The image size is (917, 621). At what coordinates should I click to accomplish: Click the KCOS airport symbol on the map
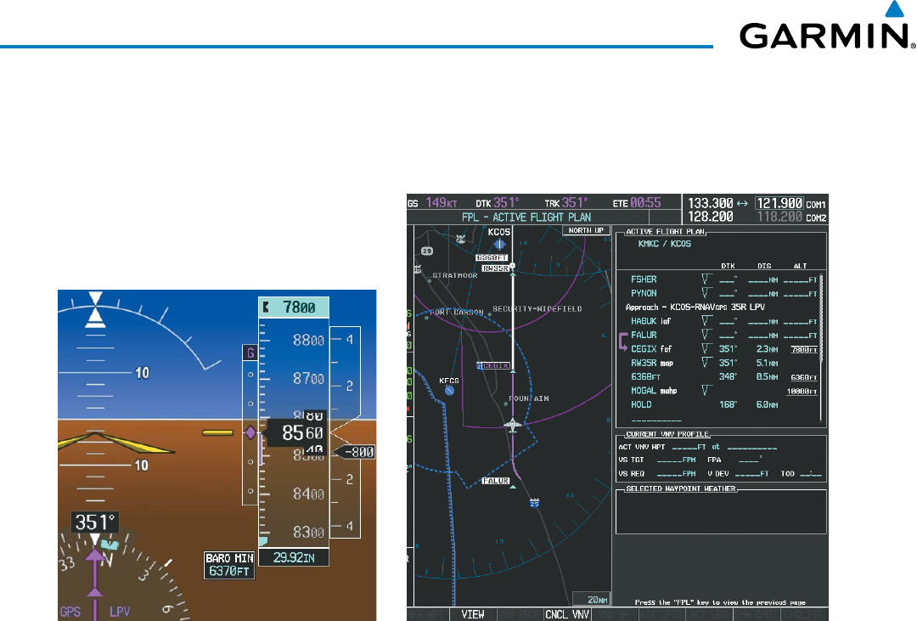499,244
